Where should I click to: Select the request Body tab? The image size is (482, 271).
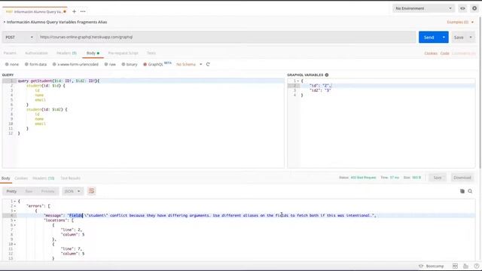point(93,53)
